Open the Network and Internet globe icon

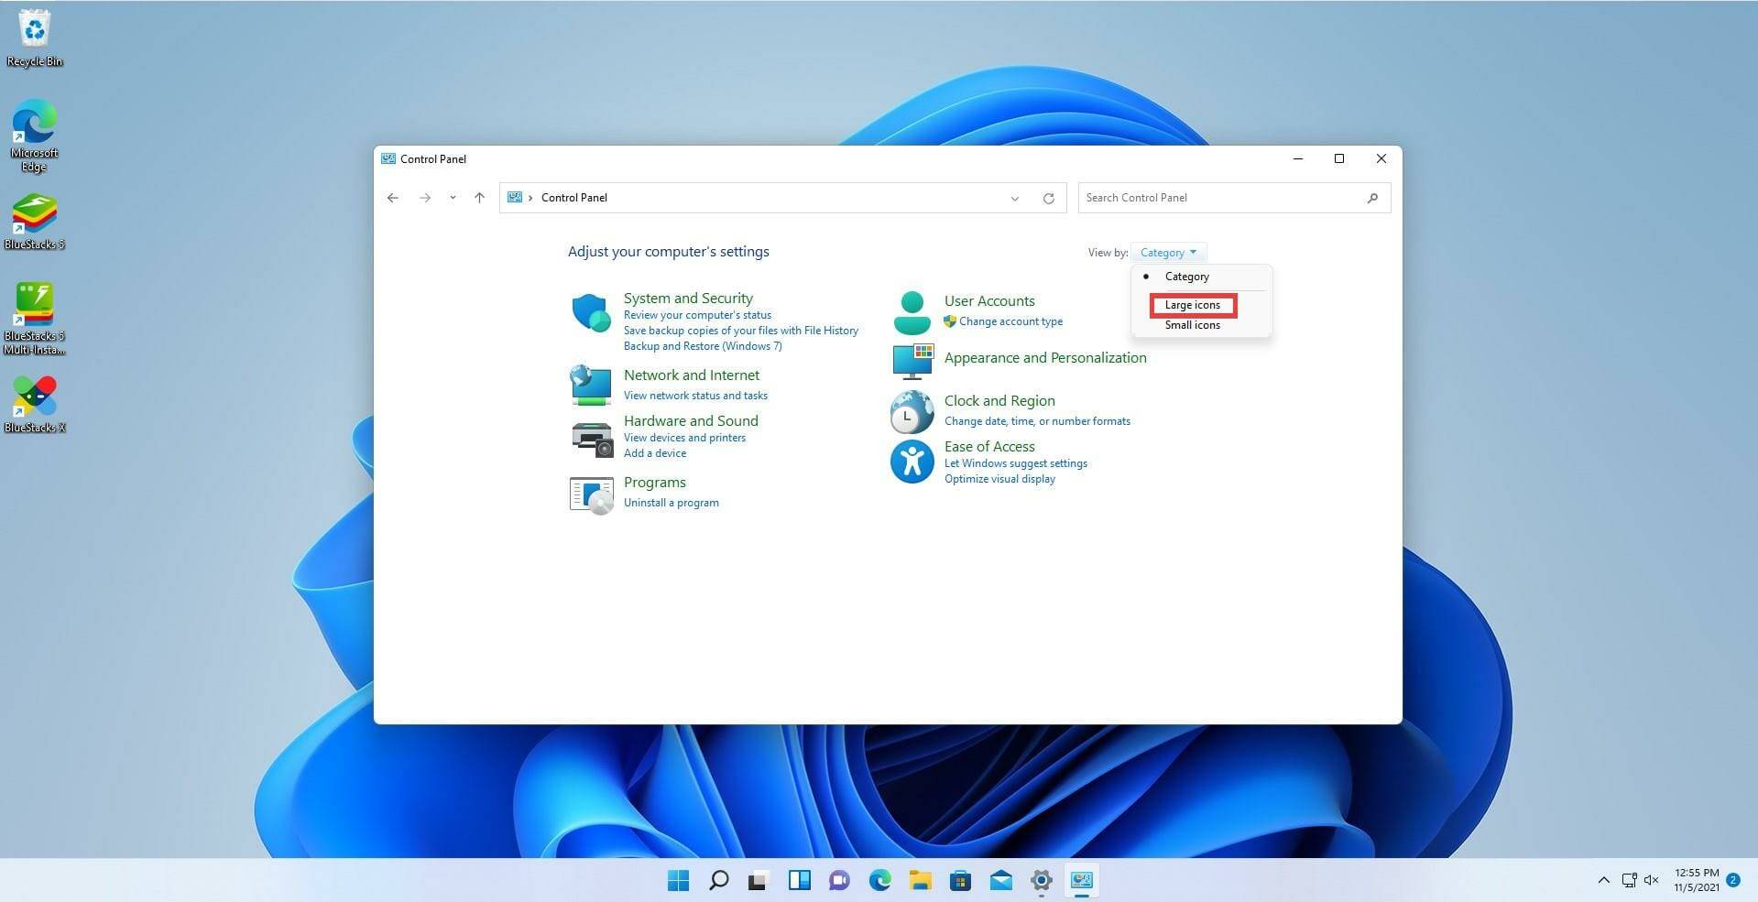[591, 385]
